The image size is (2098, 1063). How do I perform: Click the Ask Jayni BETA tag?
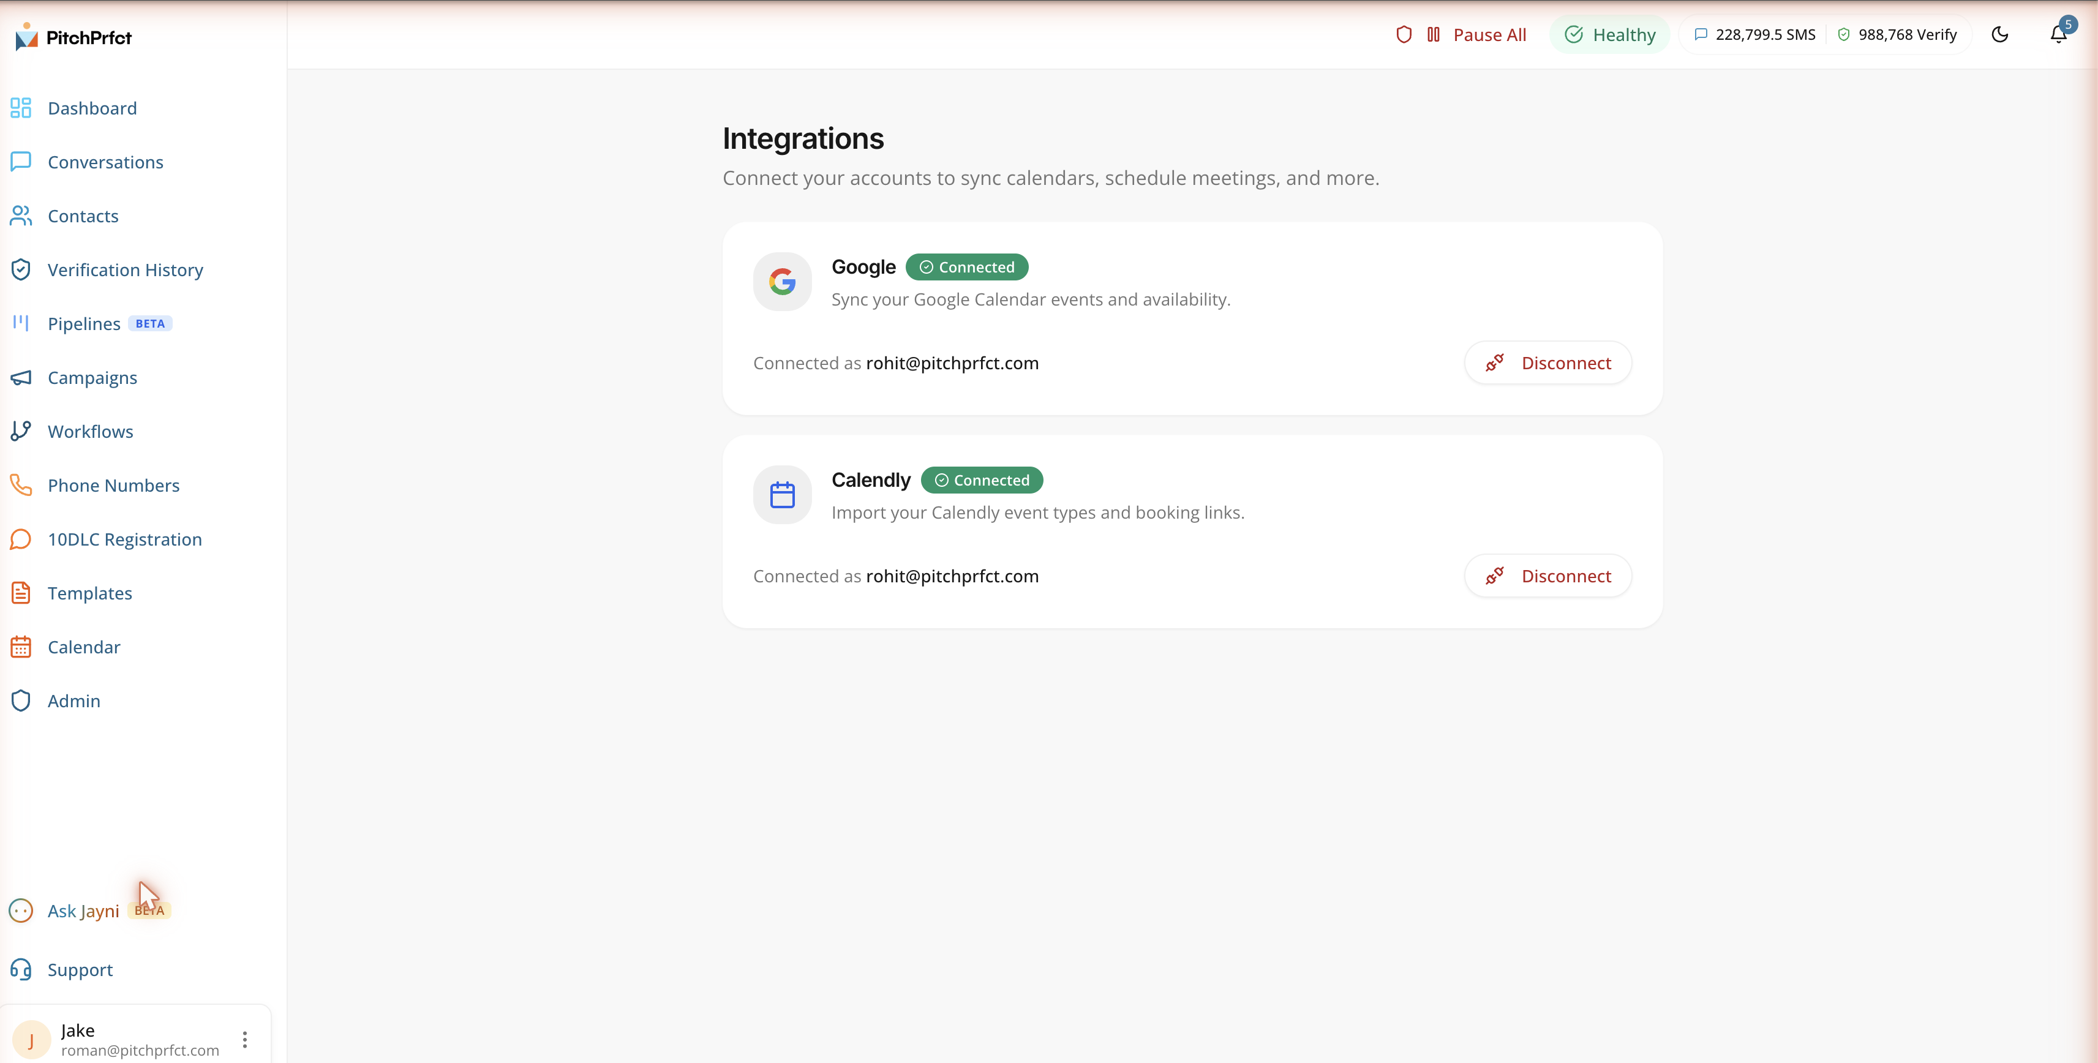coord(149,911)
